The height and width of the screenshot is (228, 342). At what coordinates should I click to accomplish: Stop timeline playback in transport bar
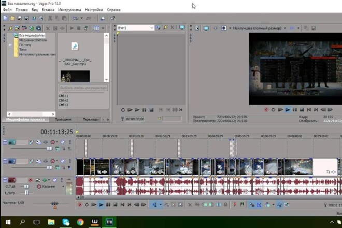coord(115,205)
